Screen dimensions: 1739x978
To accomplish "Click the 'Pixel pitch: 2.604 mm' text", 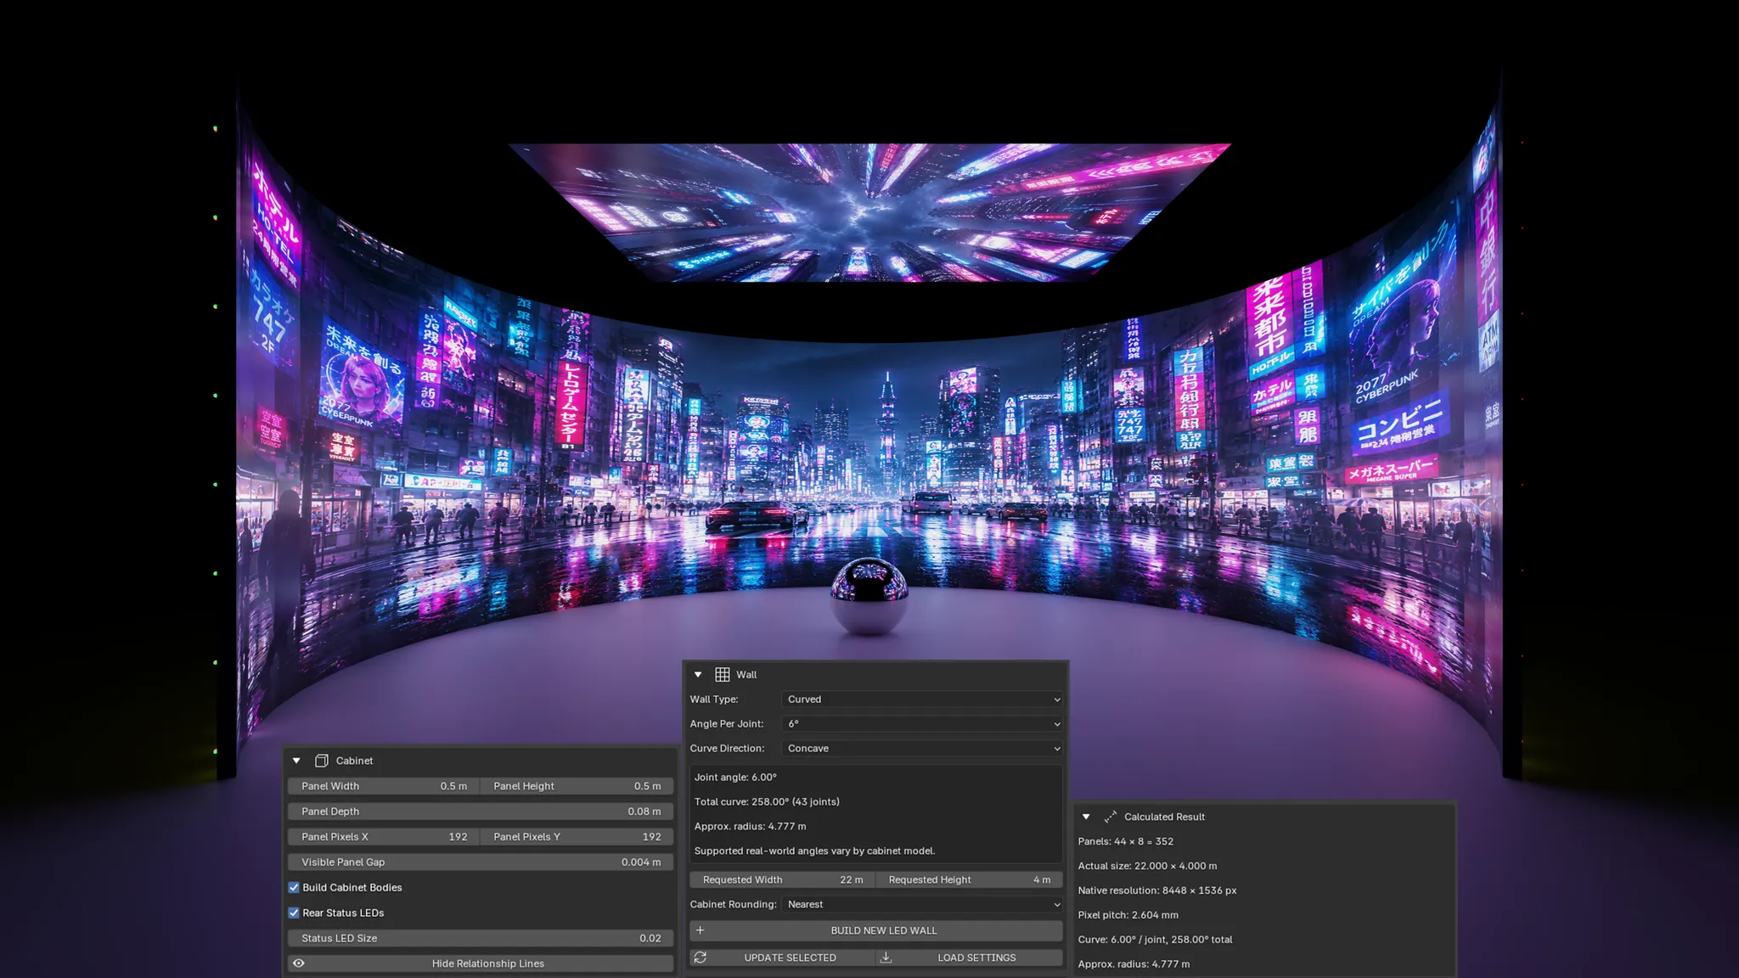I will [x=1128, y=916].
